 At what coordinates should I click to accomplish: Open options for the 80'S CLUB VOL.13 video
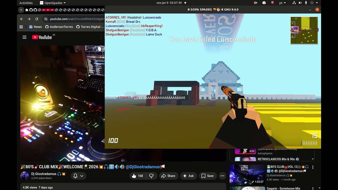click(313, 167)
